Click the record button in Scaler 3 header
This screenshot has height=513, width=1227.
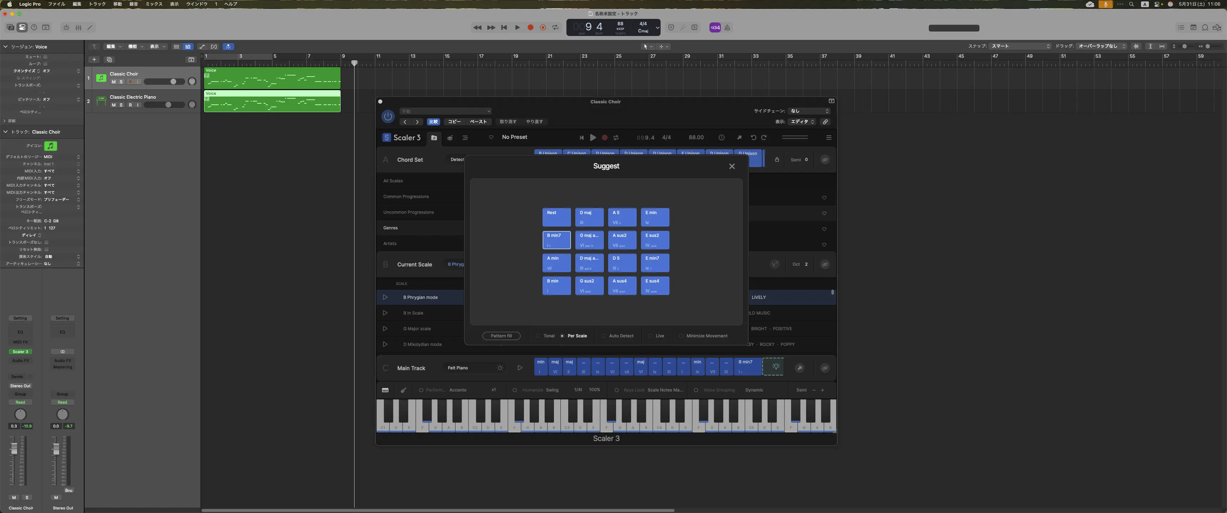point(605,138)
